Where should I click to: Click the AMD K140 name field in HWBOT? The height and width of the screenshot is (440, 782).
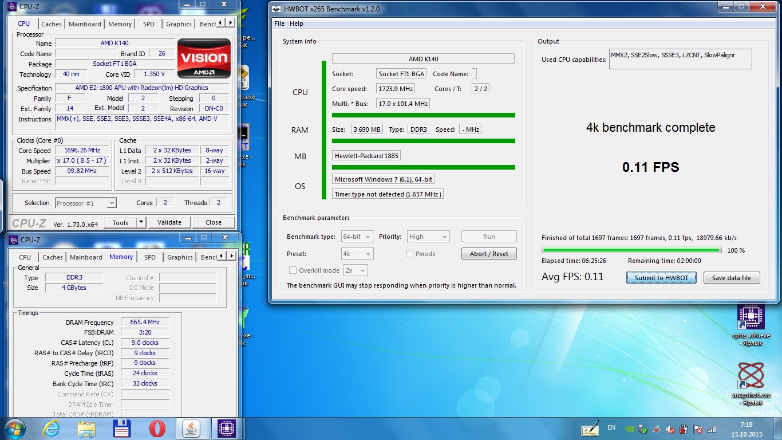[423, 58]
